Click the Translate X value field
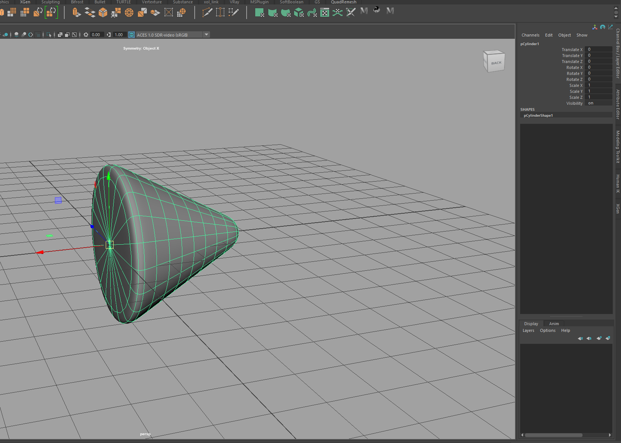Image resolution: width=621 pixels, height=443 pixels. (x=598, y=49)
